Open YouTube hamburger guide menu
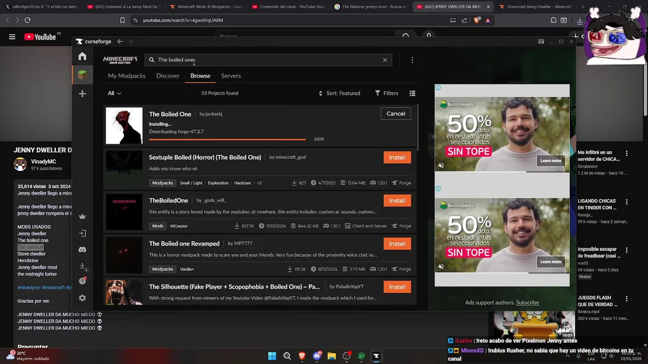648x364 pixels. click(12, 36)
